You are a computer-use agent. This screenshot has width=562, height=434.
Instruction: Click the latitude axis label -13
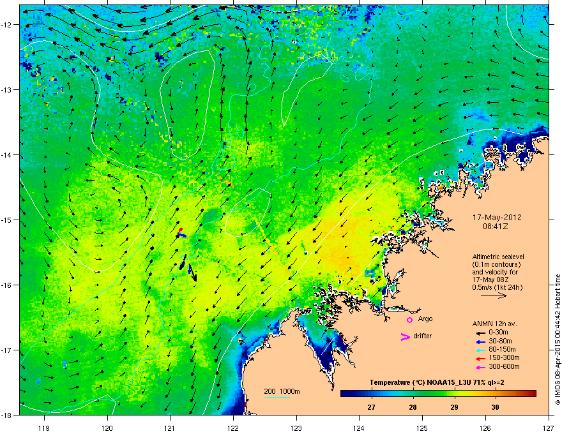click(x=7, y=89)
